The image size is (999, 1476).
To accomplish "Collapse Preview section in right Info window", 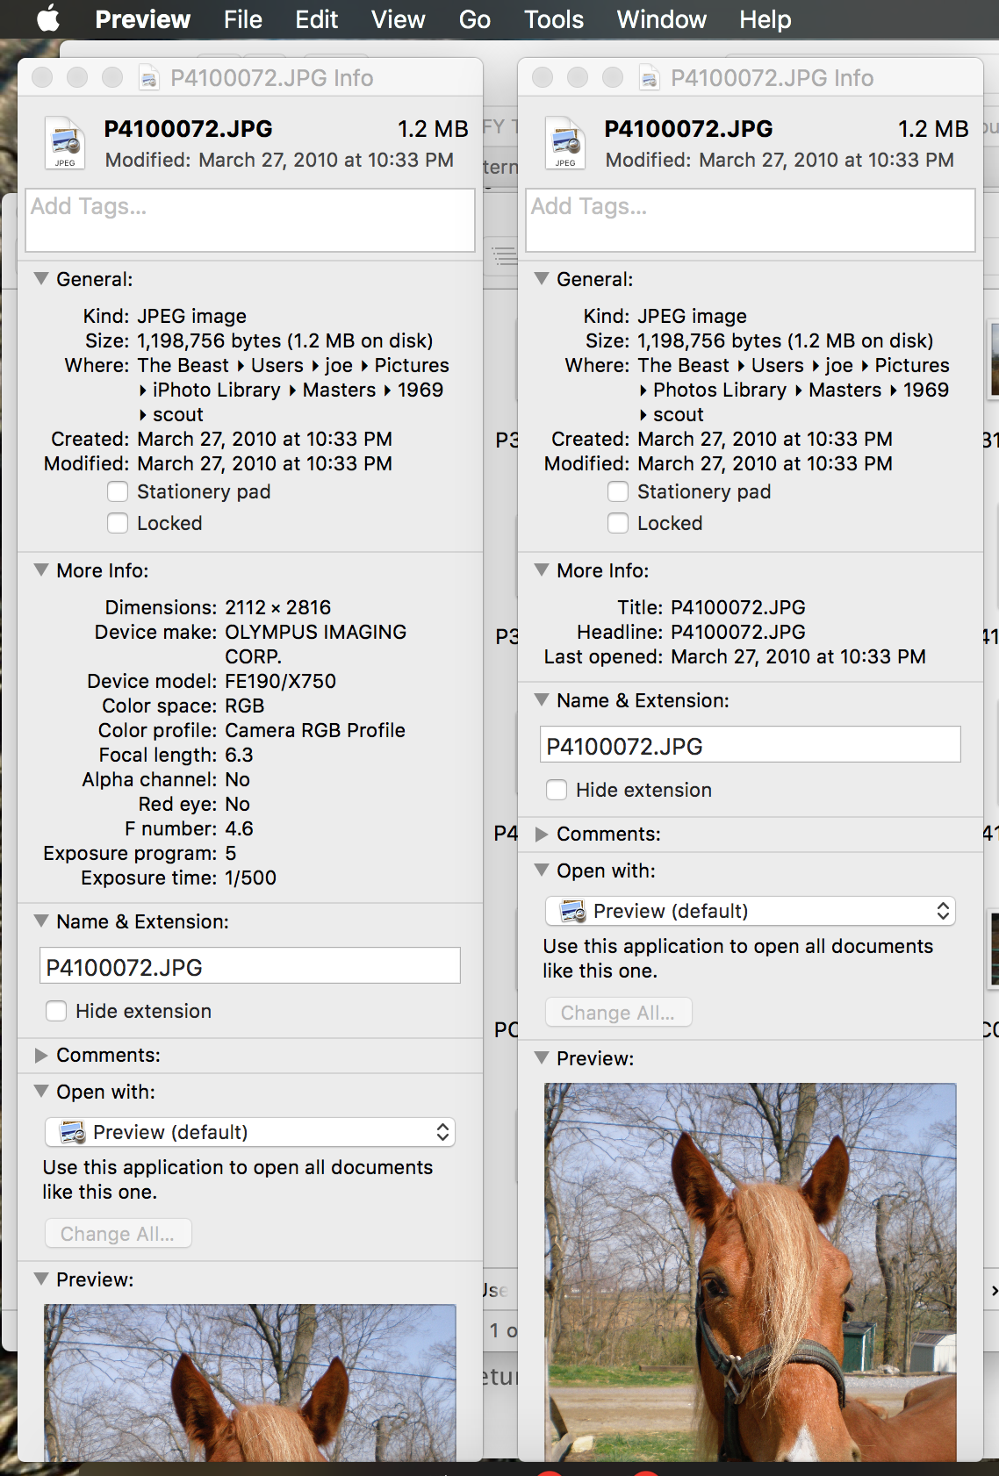I will coord(542,1058).
